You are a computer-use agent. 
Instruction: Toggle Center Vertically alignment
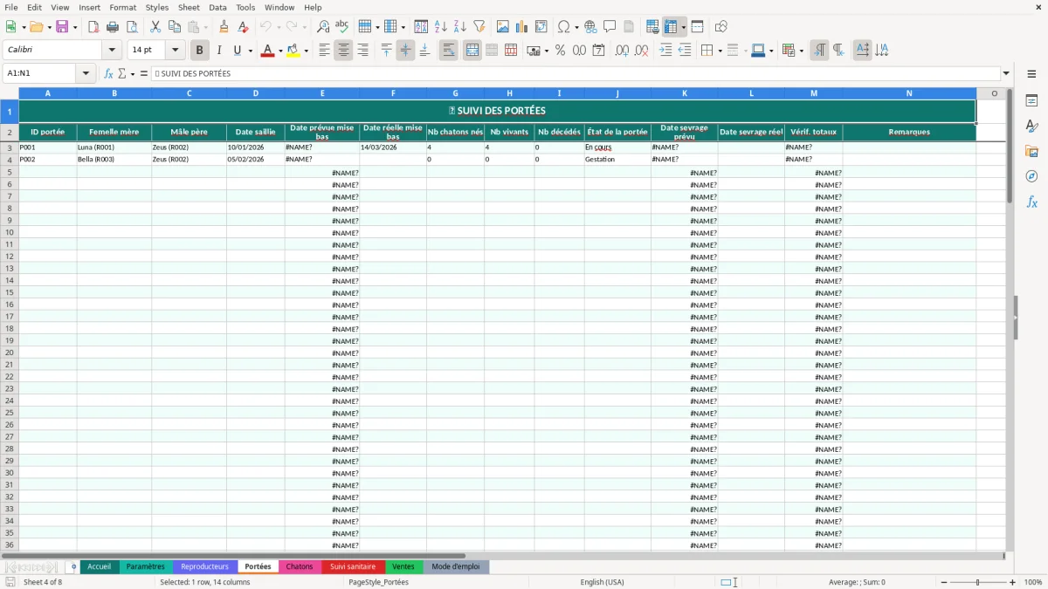pos(405,51)
